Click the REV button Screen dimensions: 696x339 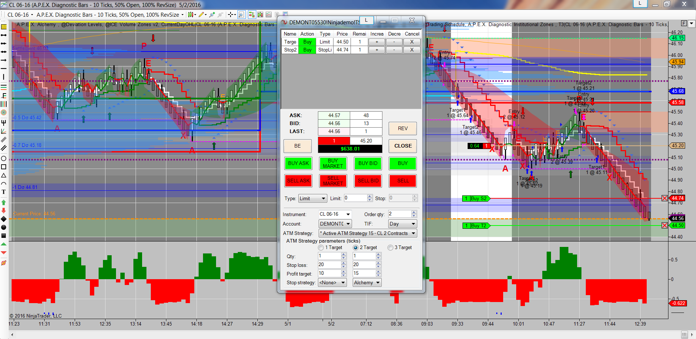(402, 128)
